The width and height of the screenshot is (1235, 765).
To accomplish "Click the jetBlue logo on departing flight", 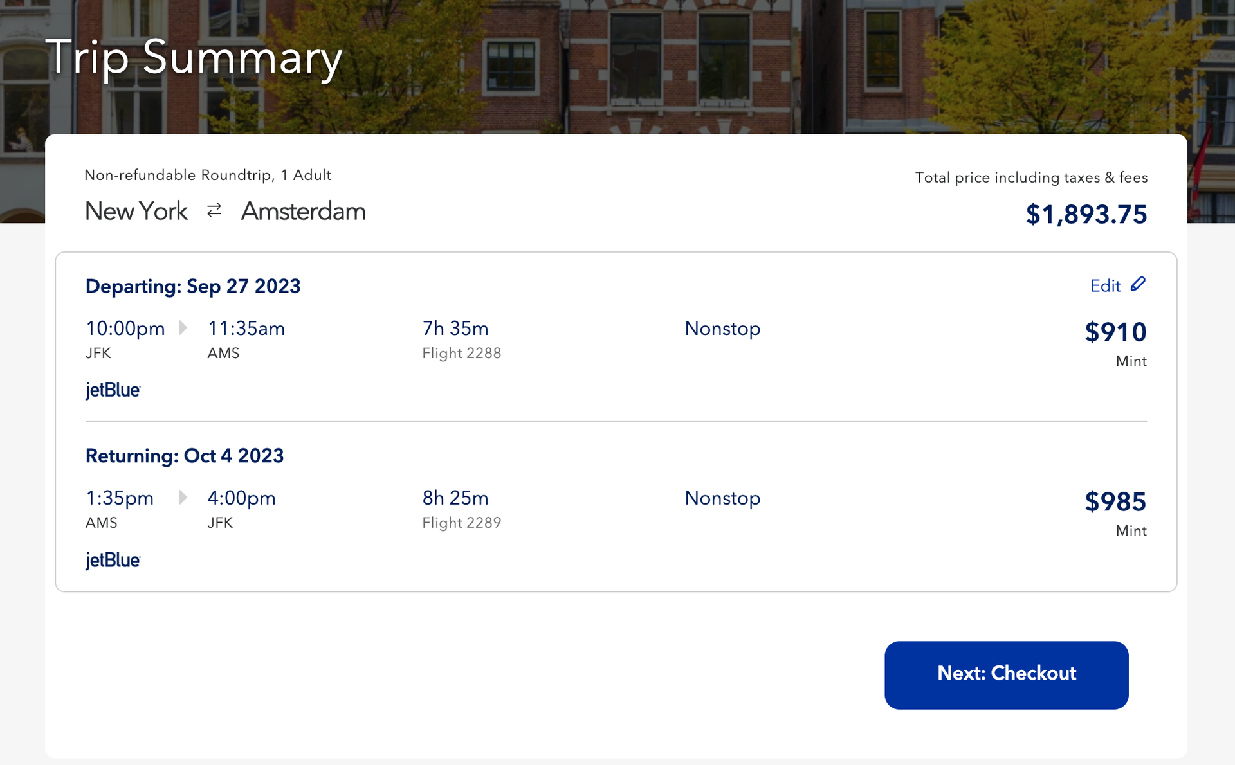I will tap(113, 390).
